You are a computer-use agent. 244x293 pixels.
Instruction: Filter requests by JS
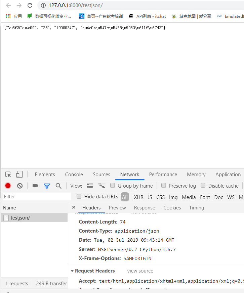point(150,197)
